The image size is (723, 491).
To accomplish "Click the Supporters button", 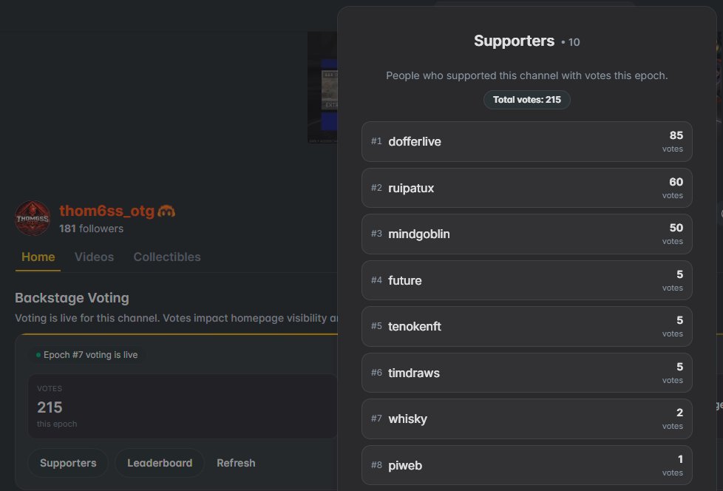I will pos(68,463).
